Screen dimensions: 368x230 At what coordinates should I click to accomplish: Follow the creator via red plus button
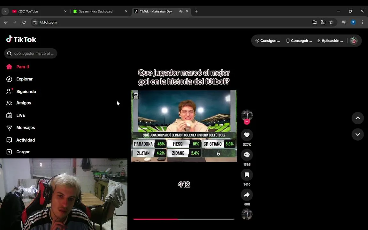point(247,122)
